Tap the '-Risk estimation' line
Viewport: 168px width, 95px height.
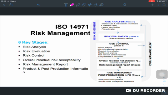pyautogui.click(x=108, y=29)
